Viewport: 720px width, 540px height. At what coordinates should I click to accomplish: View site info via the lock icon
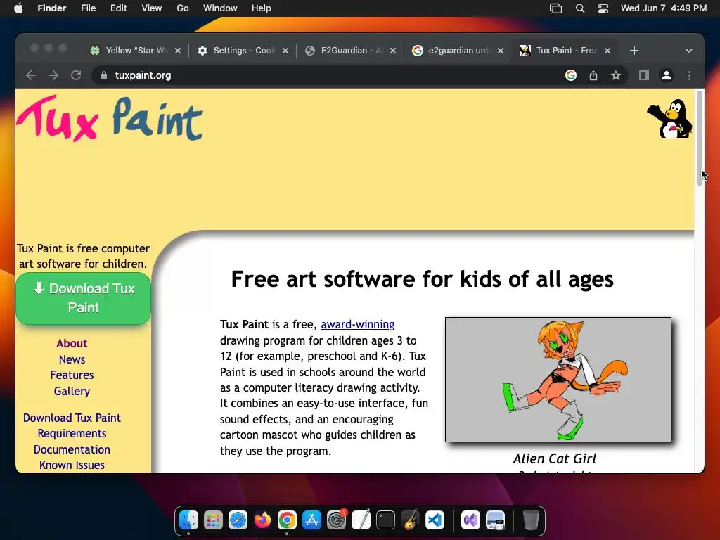pos(104,75)
